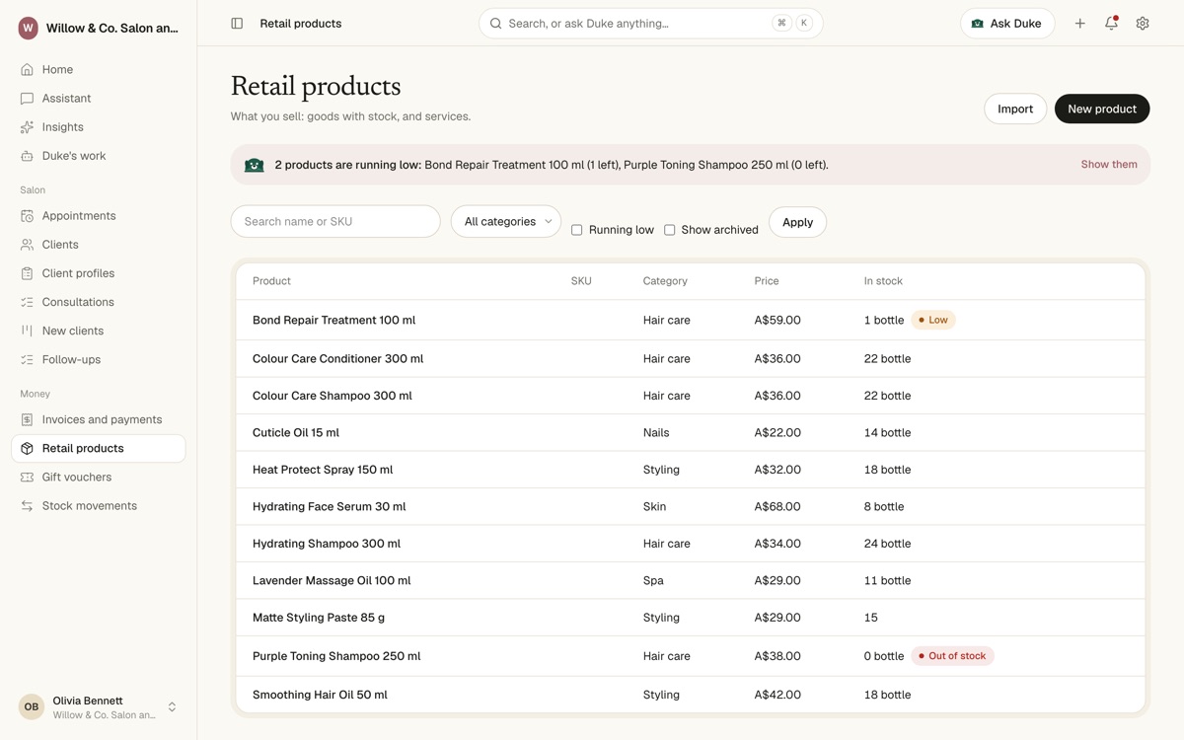Click the Low stock badge
This screenshot has width=1184, height=740.
point(933,320)
